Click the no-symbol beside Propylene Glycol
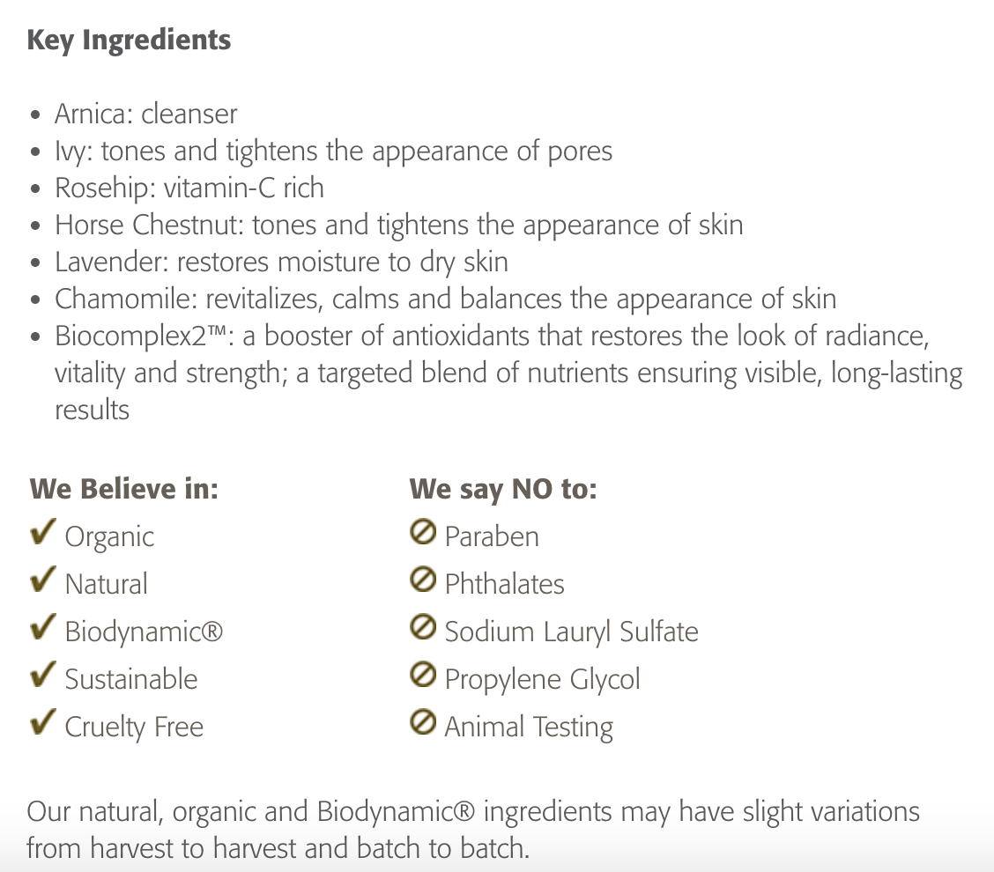 click(x=423, y=676)
